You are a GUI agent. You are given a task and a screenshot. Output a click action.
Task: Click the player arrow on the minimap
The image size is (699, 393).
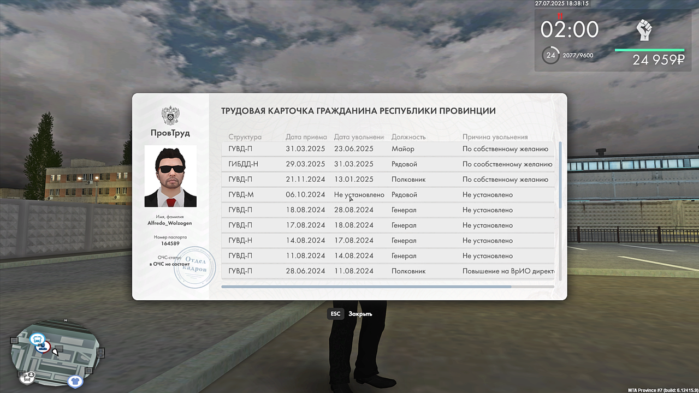pyautogui.click(x=55, y=353)
